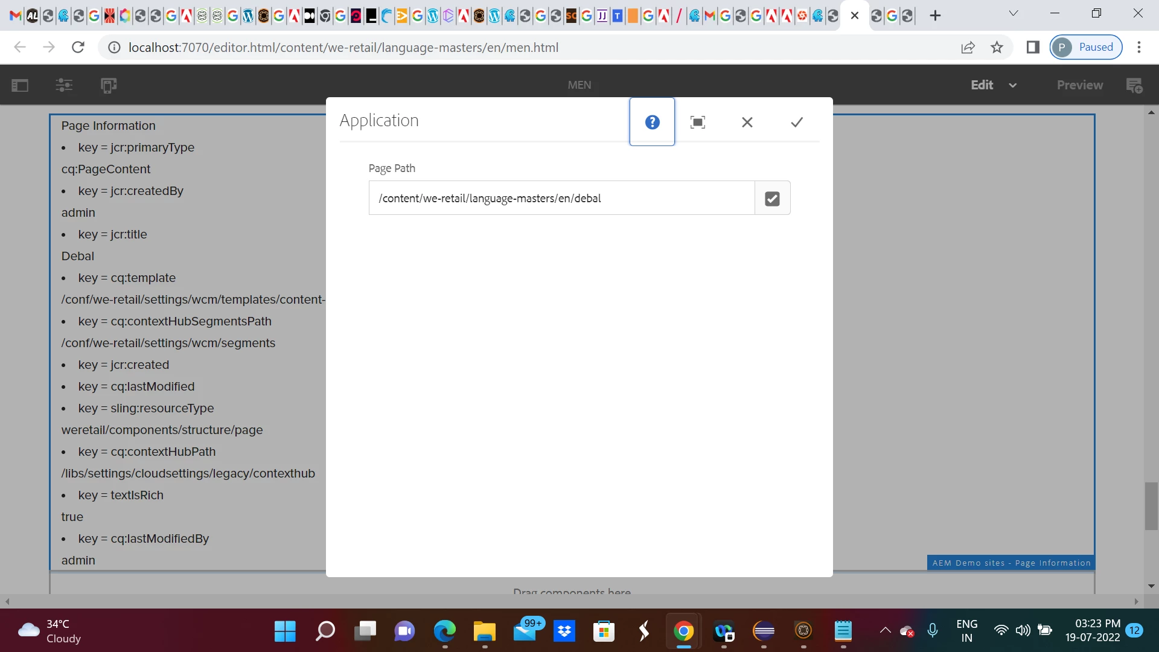Toggle the Chrome side panel button

click(x=1033, y=47)
